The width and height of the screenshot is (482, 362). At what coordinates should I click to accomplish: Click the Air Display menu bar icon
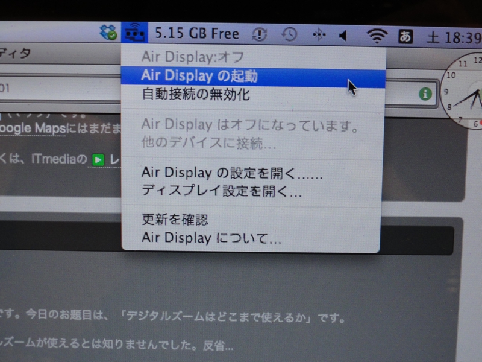click(134, 33)
